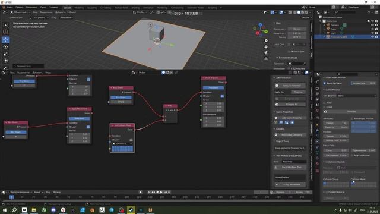Click the 4 Key Movement prefab button

[x=290, y=185]
